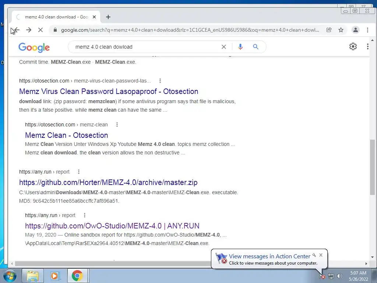Viewport: 377px width, 283px height.
Task: Open the OwO-Studio/MEMZ-4.0 ANY.RUN link
Action: tap(112, 226)
